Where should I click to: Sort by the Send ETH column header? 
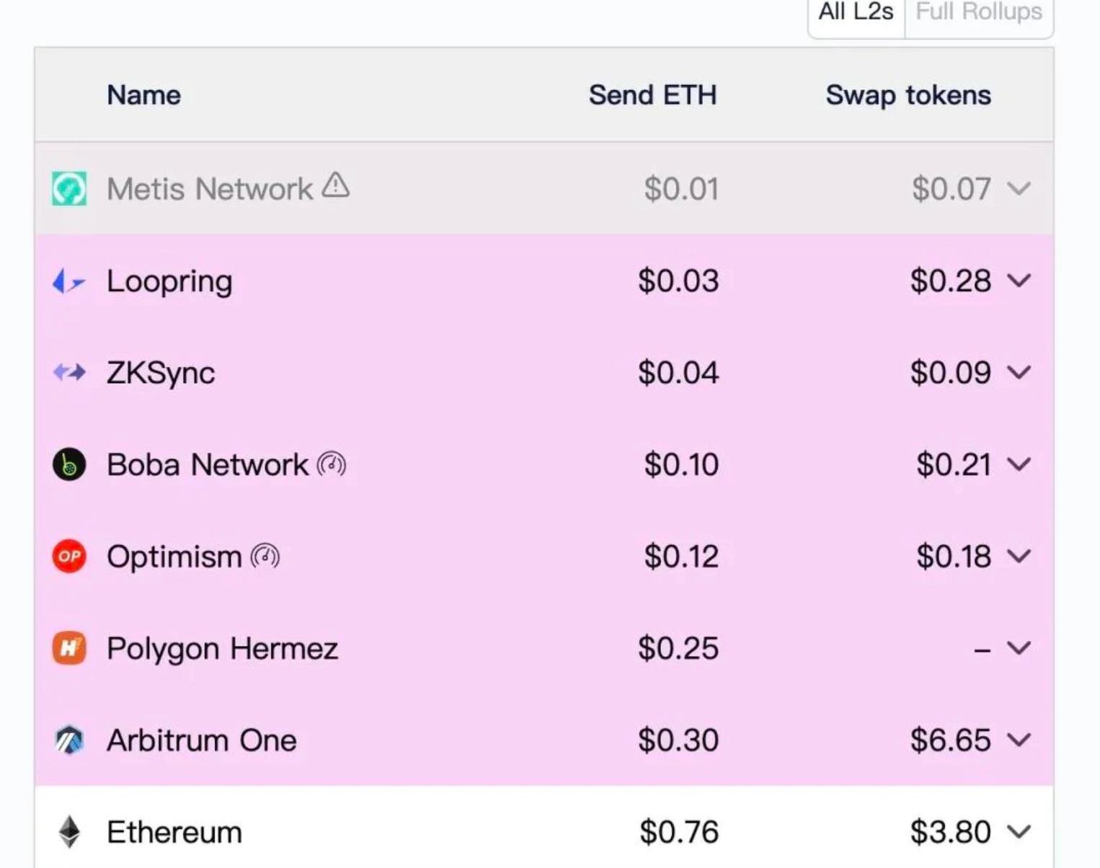653,95
